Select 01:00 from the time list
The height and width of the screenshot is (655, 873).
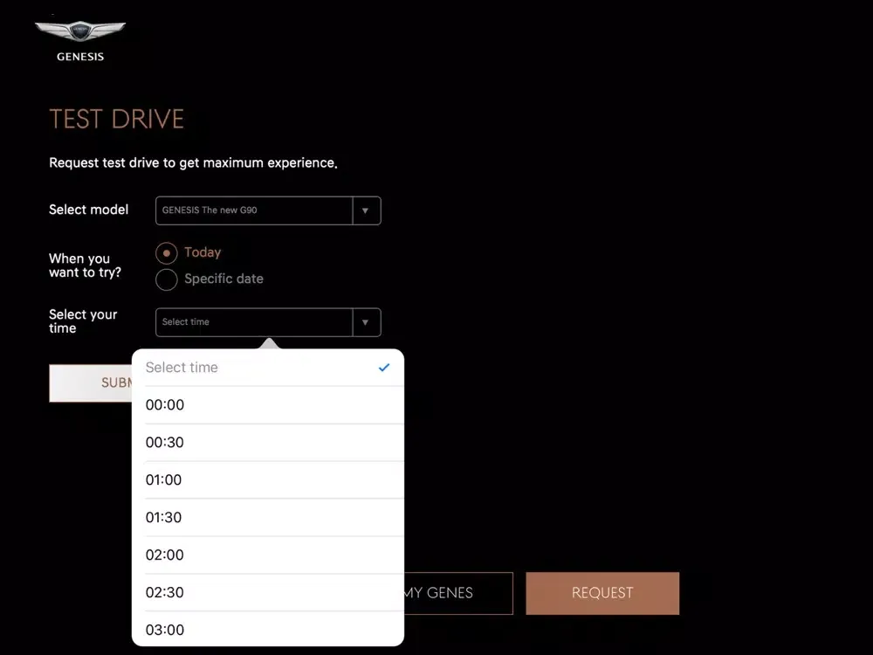[268, 480]
